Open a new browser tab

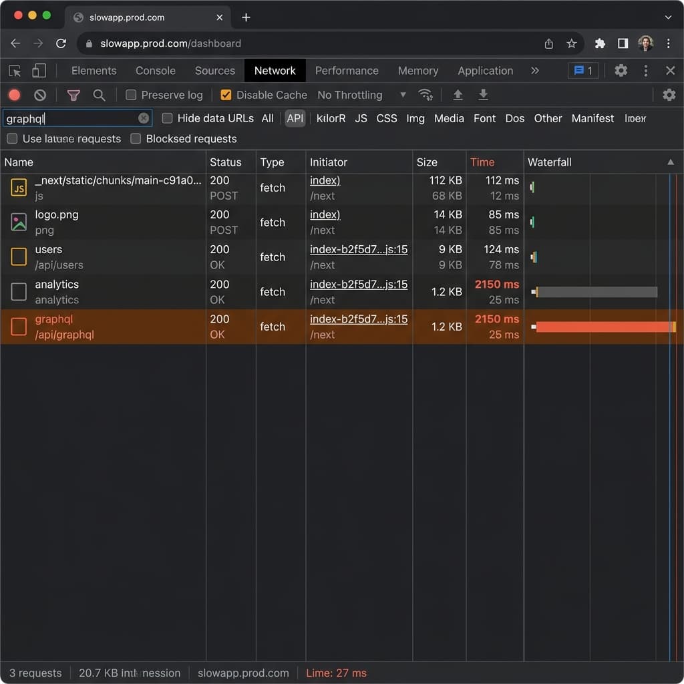(x=246, y=17)
